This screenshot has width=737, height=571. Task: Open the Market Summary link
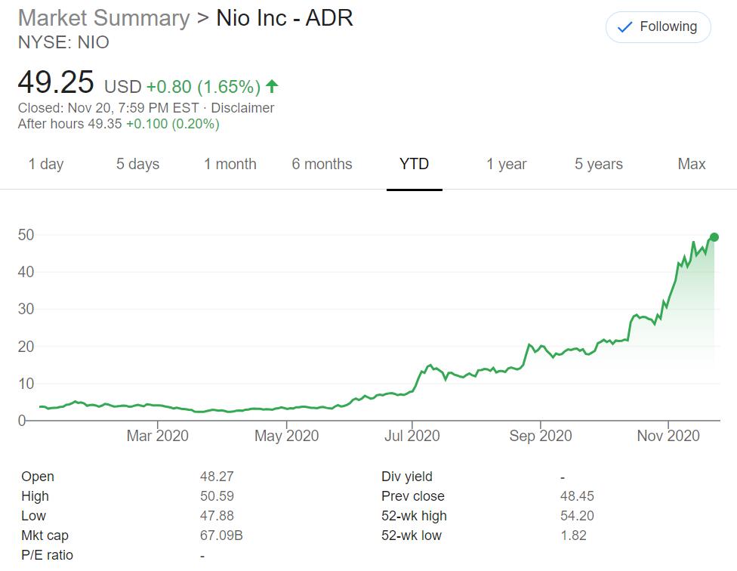[x=100, y=17]
